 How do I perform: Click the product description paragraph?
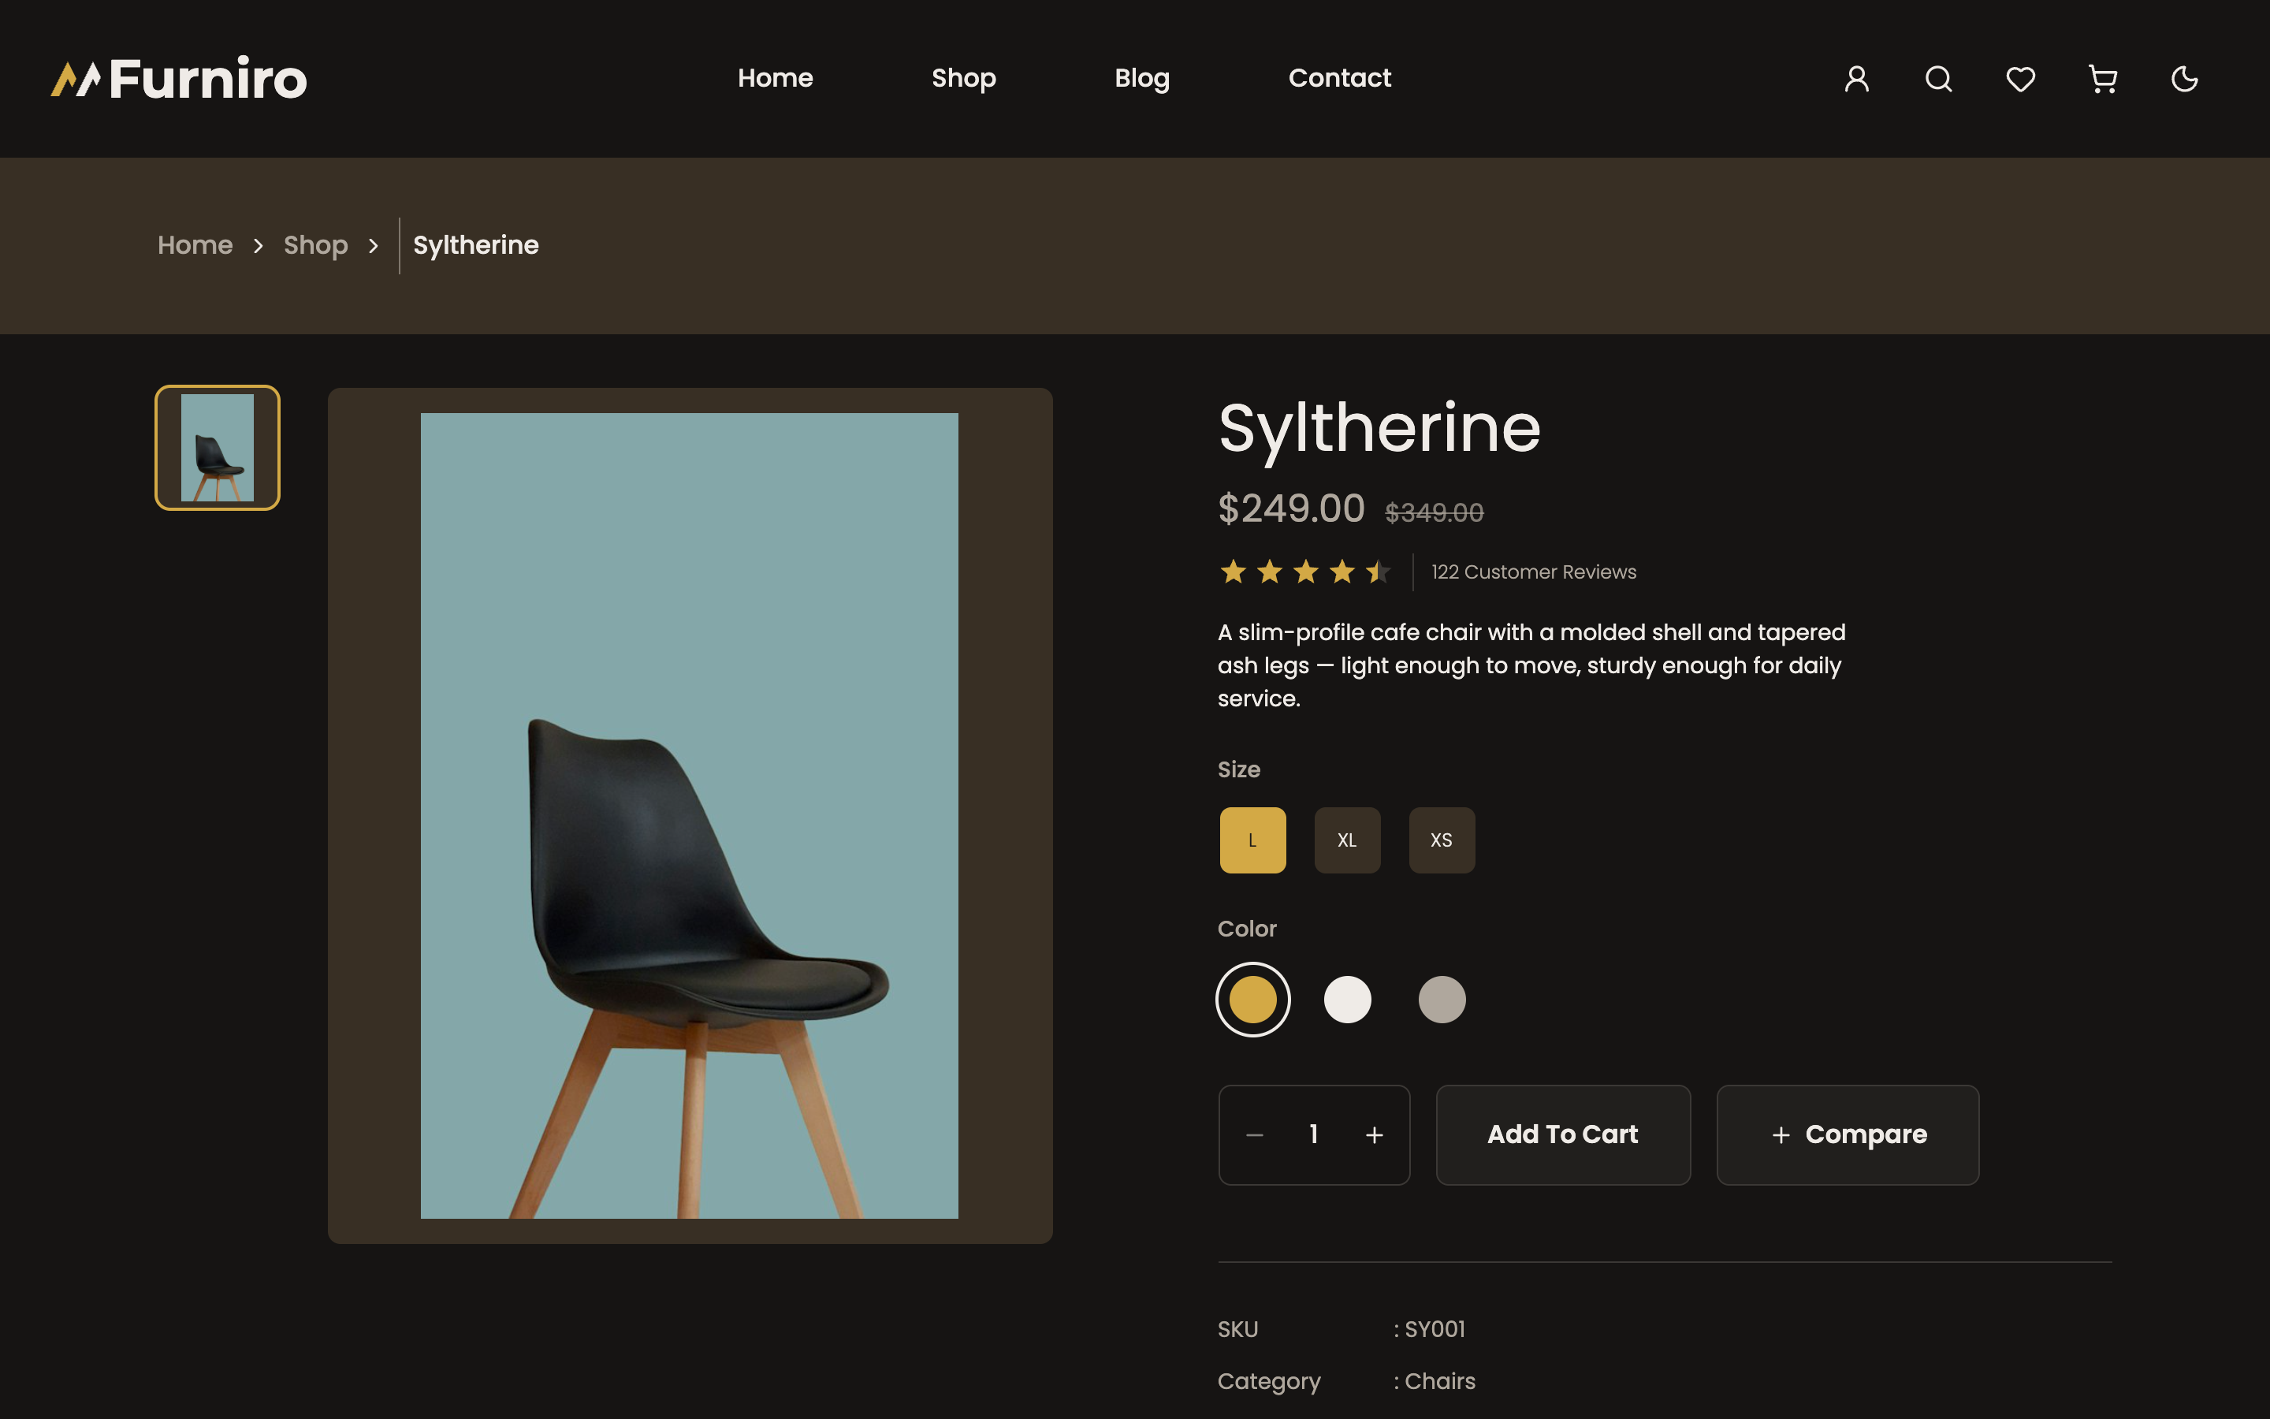coord(1531,665)
